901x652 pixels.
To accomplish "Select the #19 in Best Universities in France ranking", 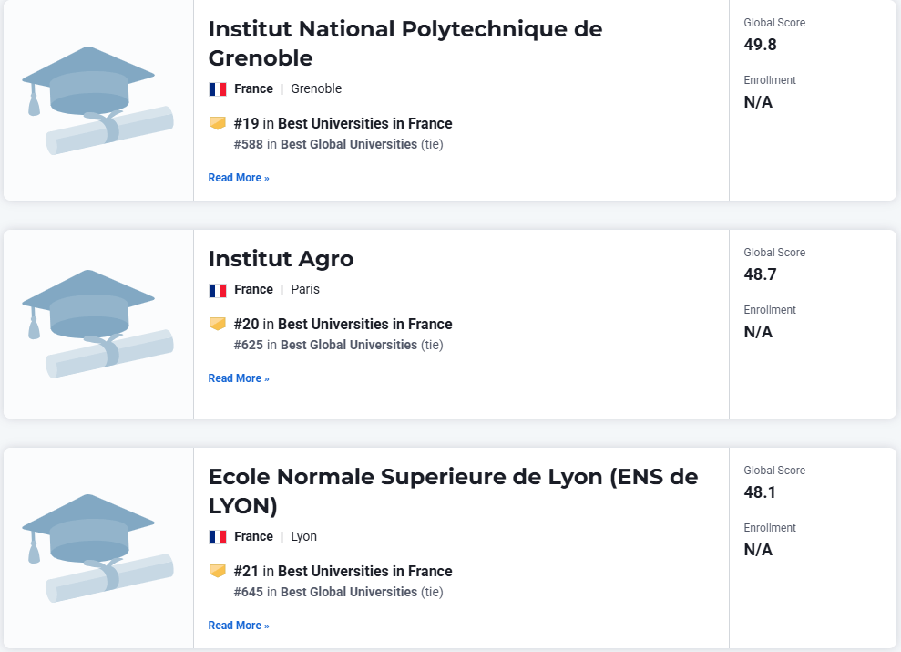I will [x=343, y=124].
